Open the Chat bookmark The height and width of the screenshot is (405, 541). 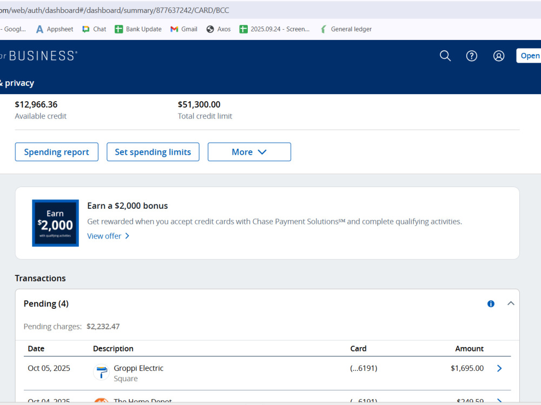(94, 29)
